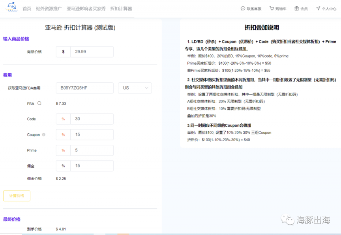Click the FBA fee search magnifier icon
The image size is (341, 235).
tap(39, 103)
